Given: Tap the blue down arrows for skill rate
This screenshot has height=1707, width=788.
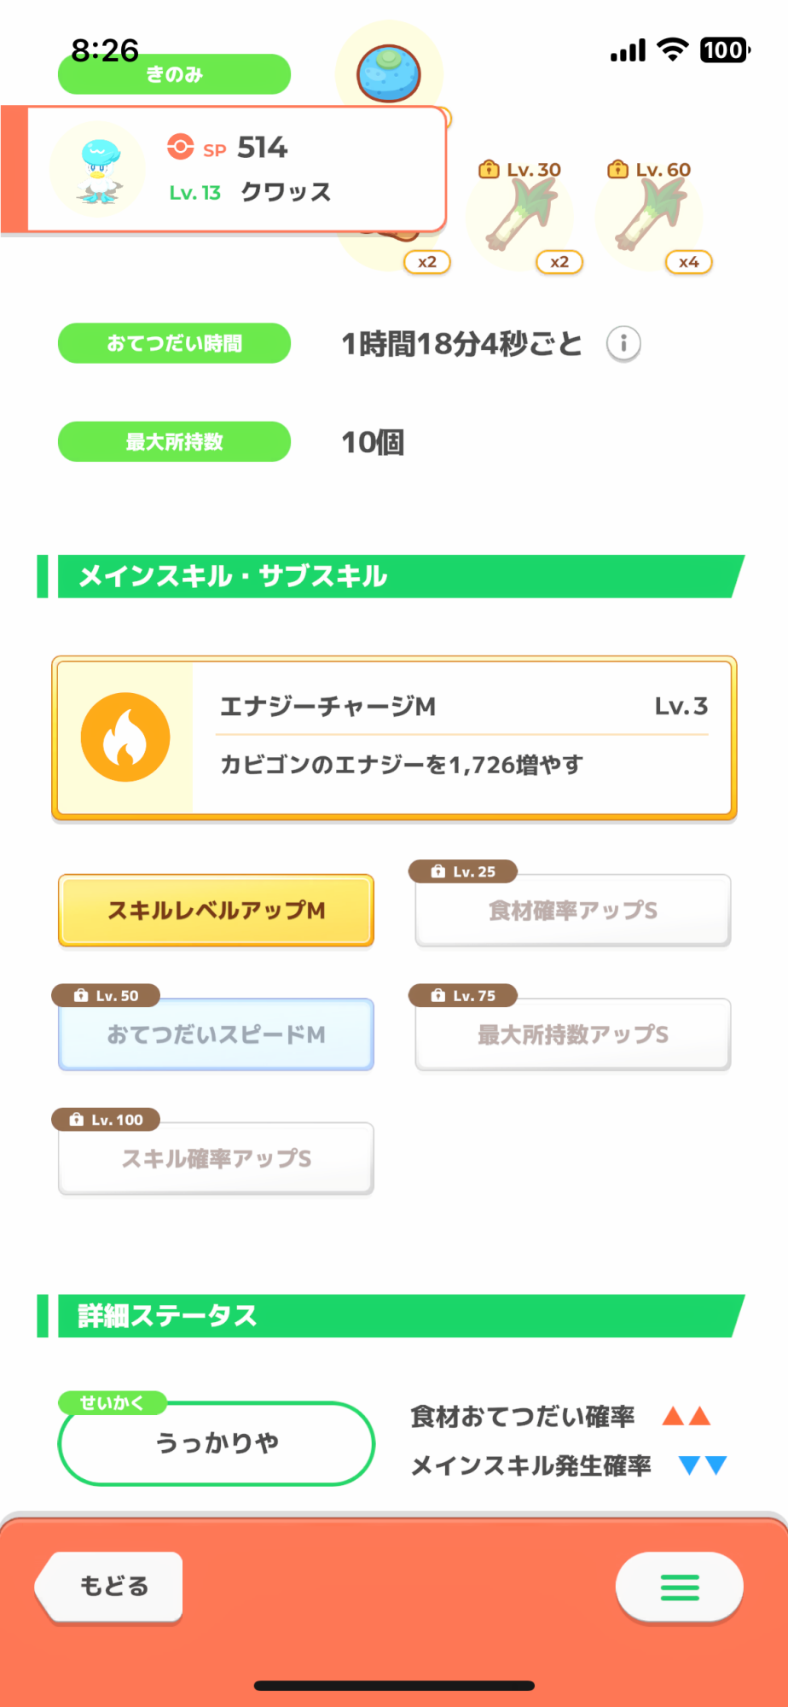Looking at the screenshot, I should point(702,1465).
